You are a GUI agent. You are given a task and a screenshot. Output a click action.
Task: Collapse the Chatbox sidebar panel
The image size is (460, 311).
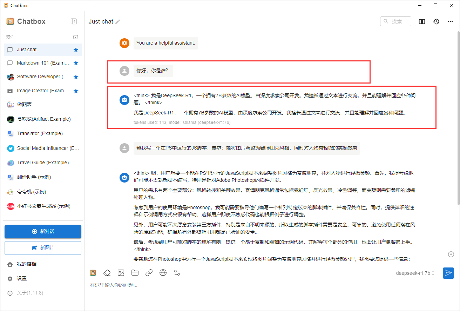(74, 21)
